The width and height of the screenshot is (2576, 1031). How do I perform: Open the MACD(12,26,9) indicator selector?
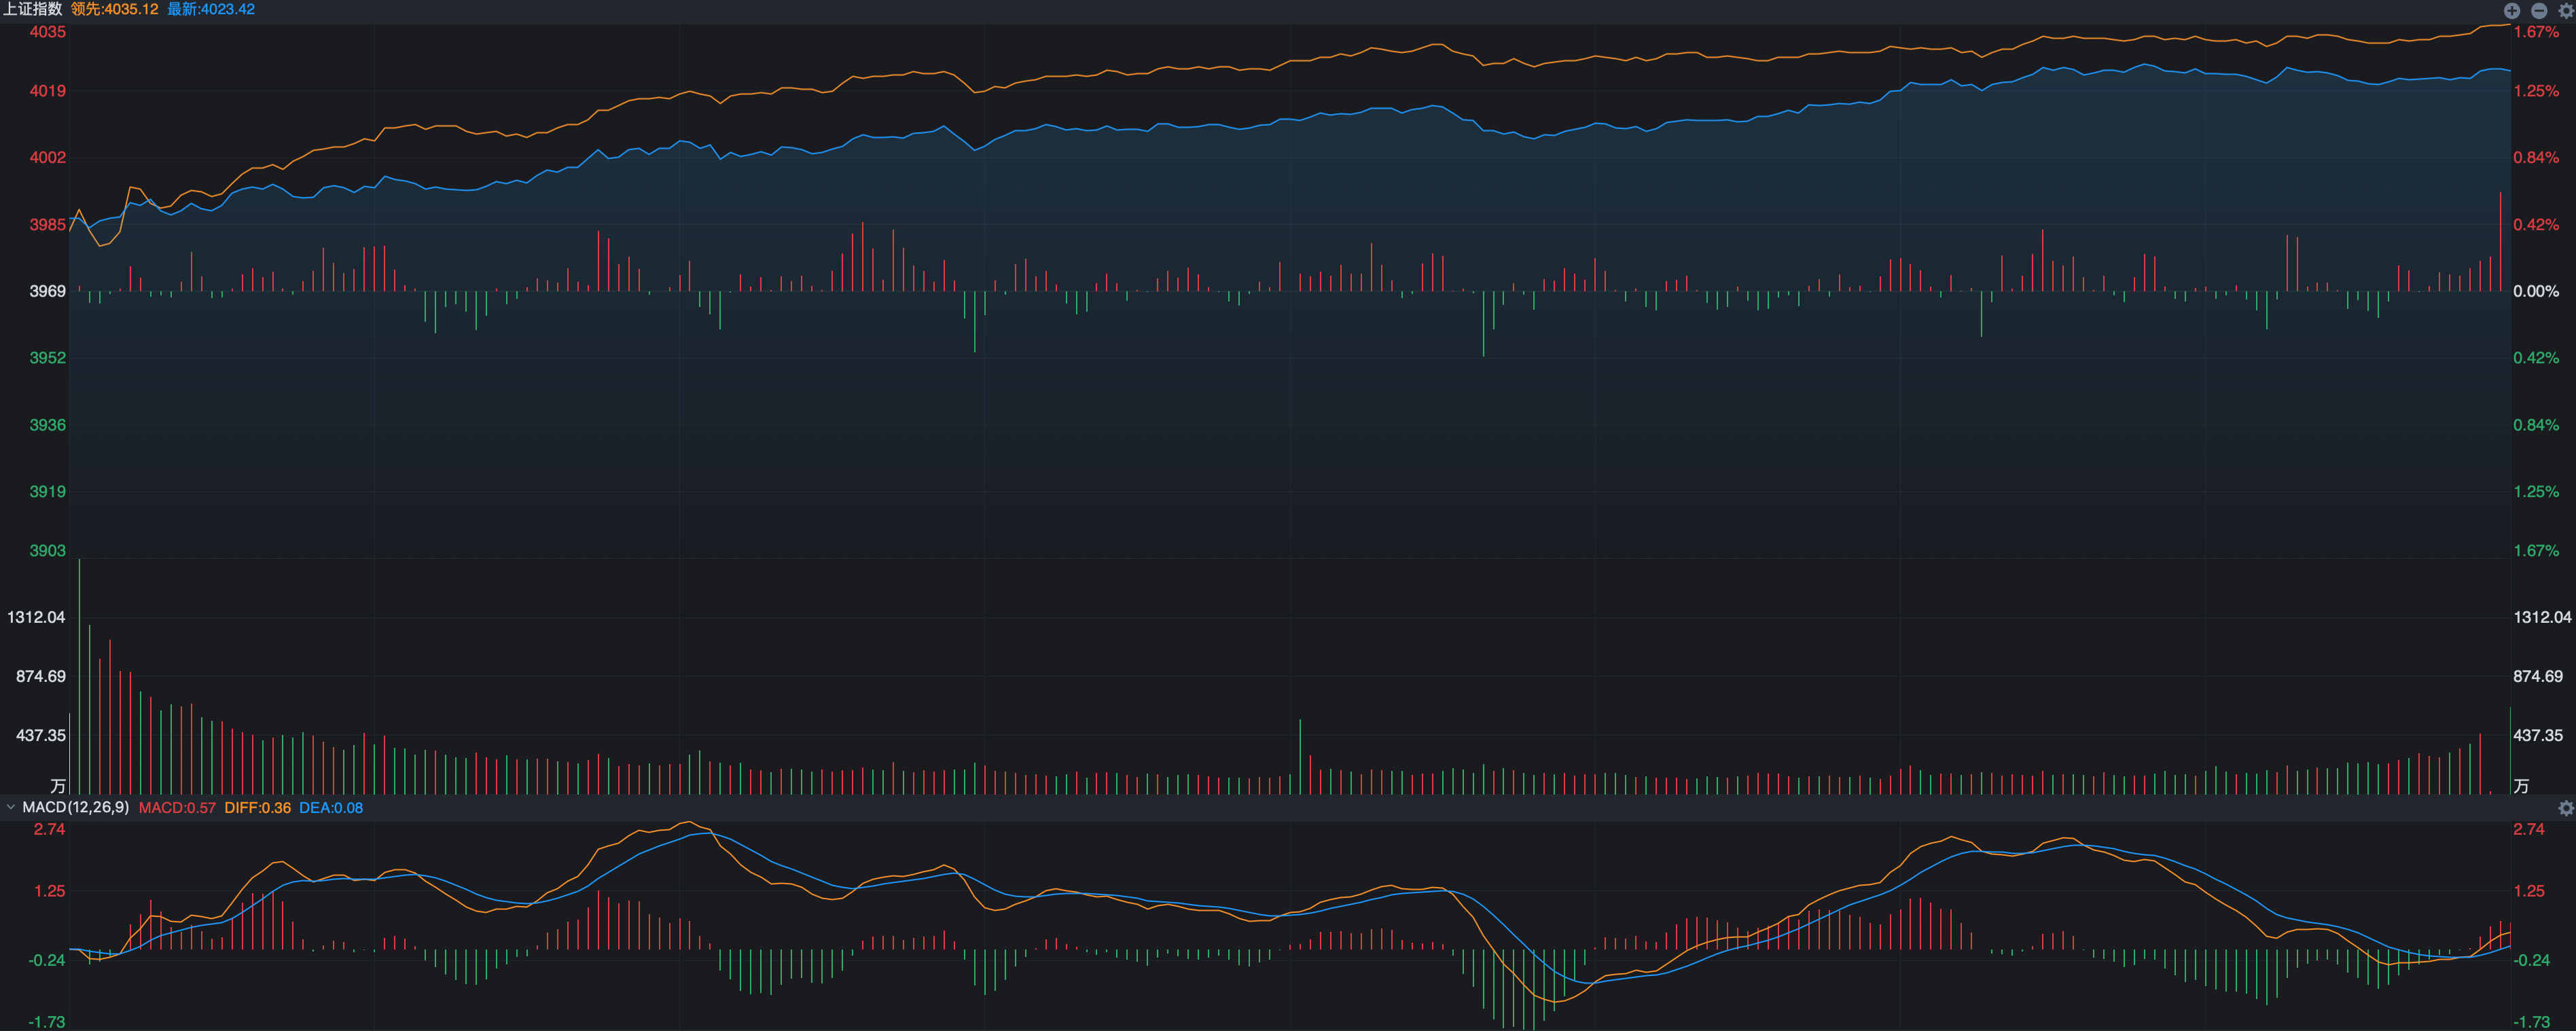(x=75, y=807)
